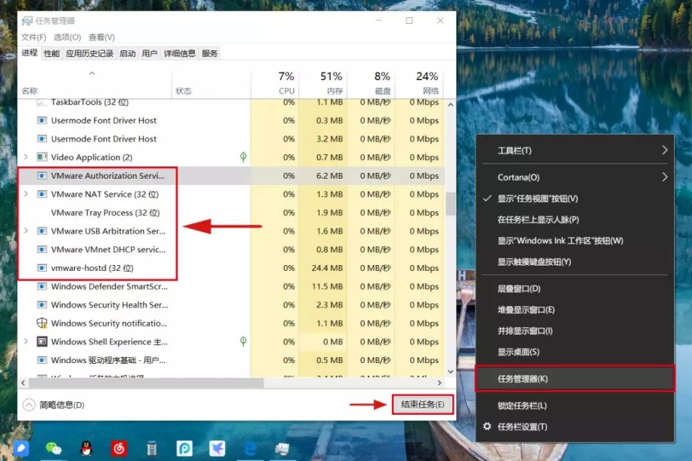Image resolution: width=692 pixels, height=461 pixels.
Task: Switch to the 用户 tab
Action: point(150,53)
